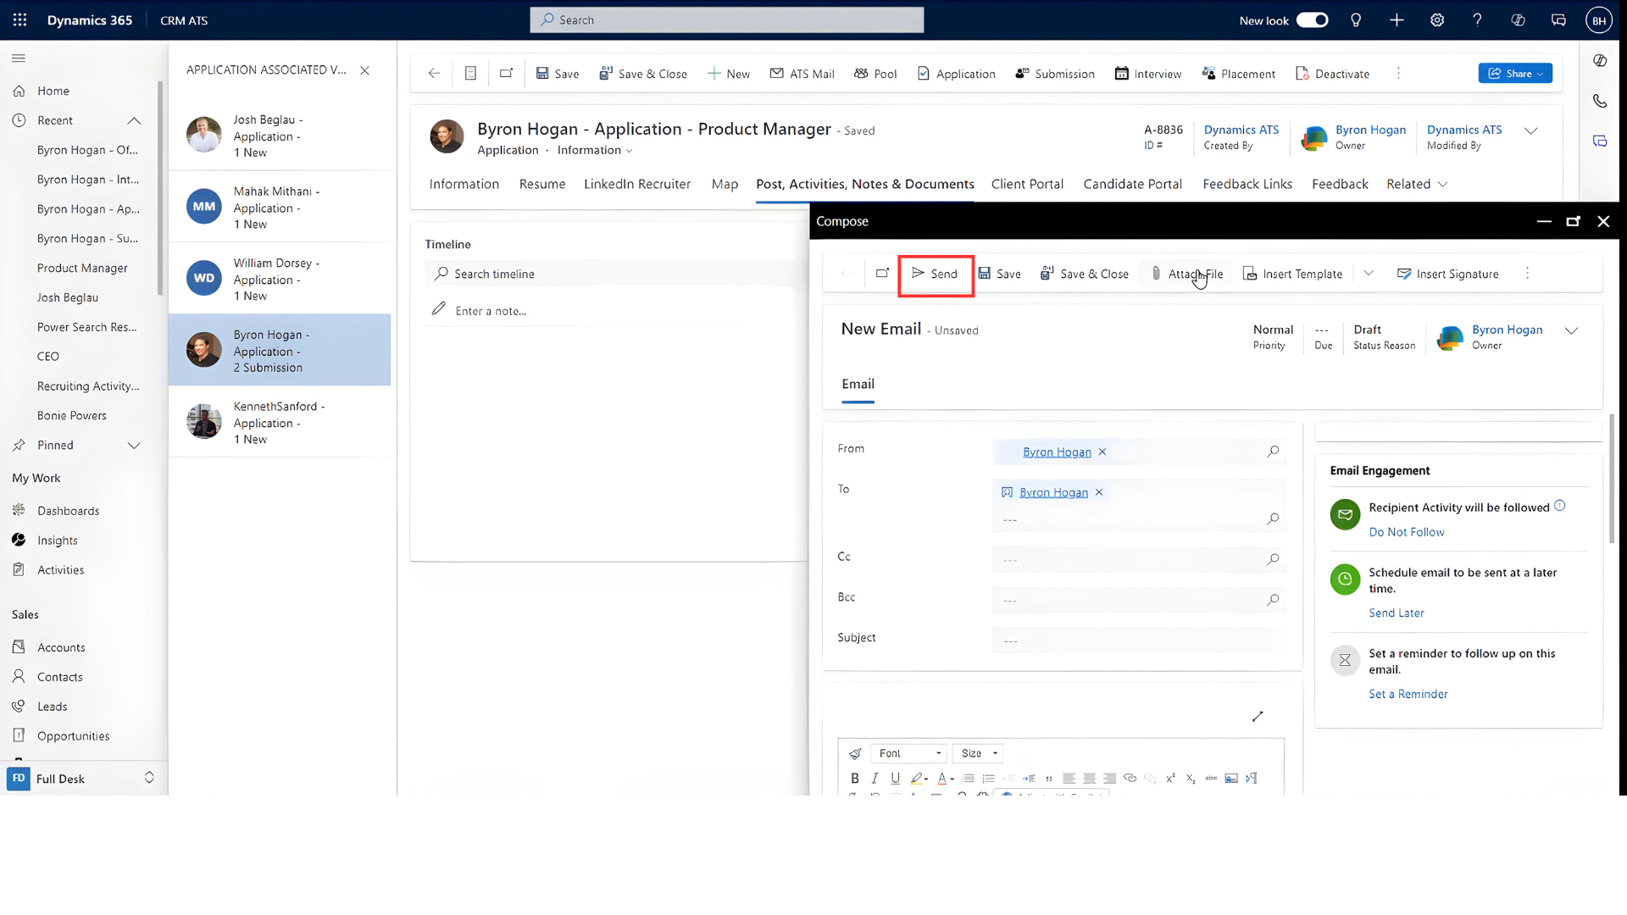Open the Related tab dropdown

click(1417, 184)
